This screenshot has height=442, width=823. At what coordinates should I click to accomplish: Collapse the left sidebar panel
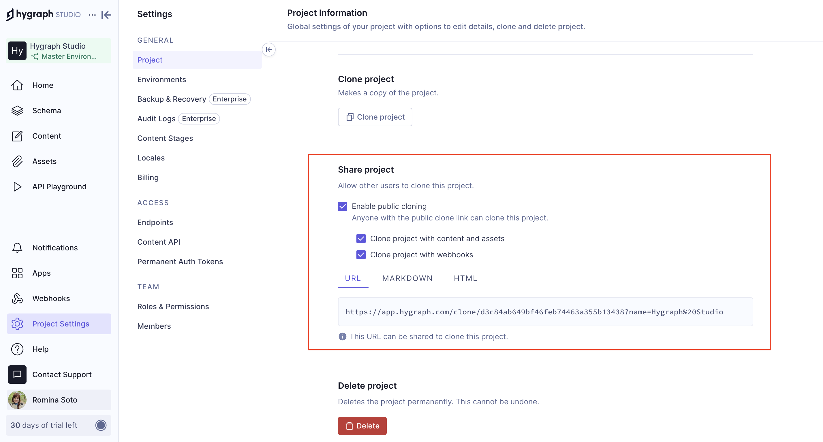click(x=106, y=15)
